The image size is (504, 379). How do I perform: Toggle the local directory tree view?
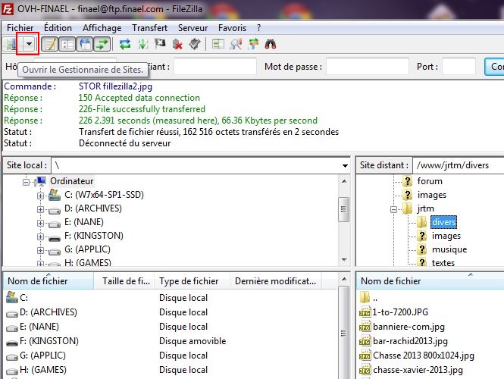click(x=67, y=45)
